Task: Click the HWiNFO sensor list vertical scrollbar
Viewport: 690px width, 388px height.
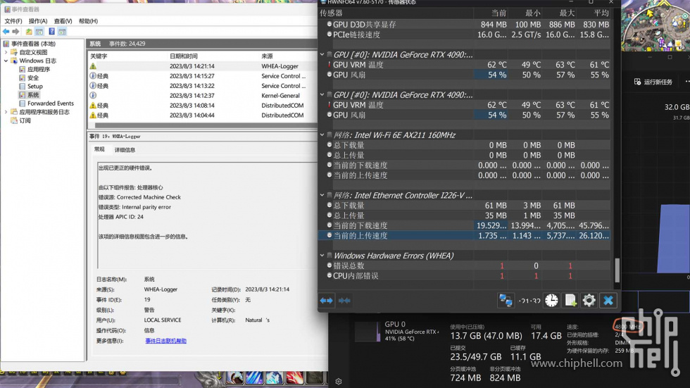Action: tap(617, 270)
